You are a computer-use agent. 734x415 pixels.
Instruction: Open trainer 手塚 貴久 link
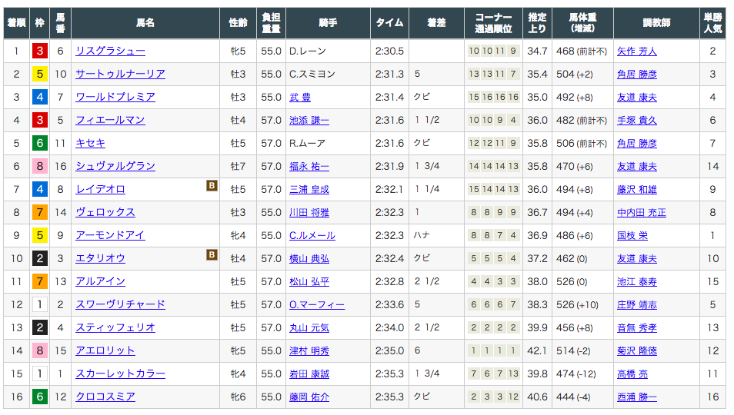(636, 120)
